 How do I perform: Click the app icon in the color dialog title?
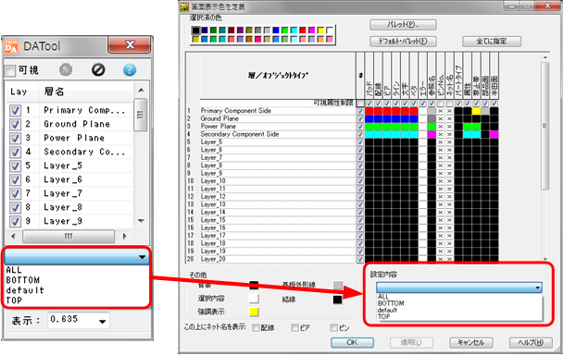click(184, 6)
